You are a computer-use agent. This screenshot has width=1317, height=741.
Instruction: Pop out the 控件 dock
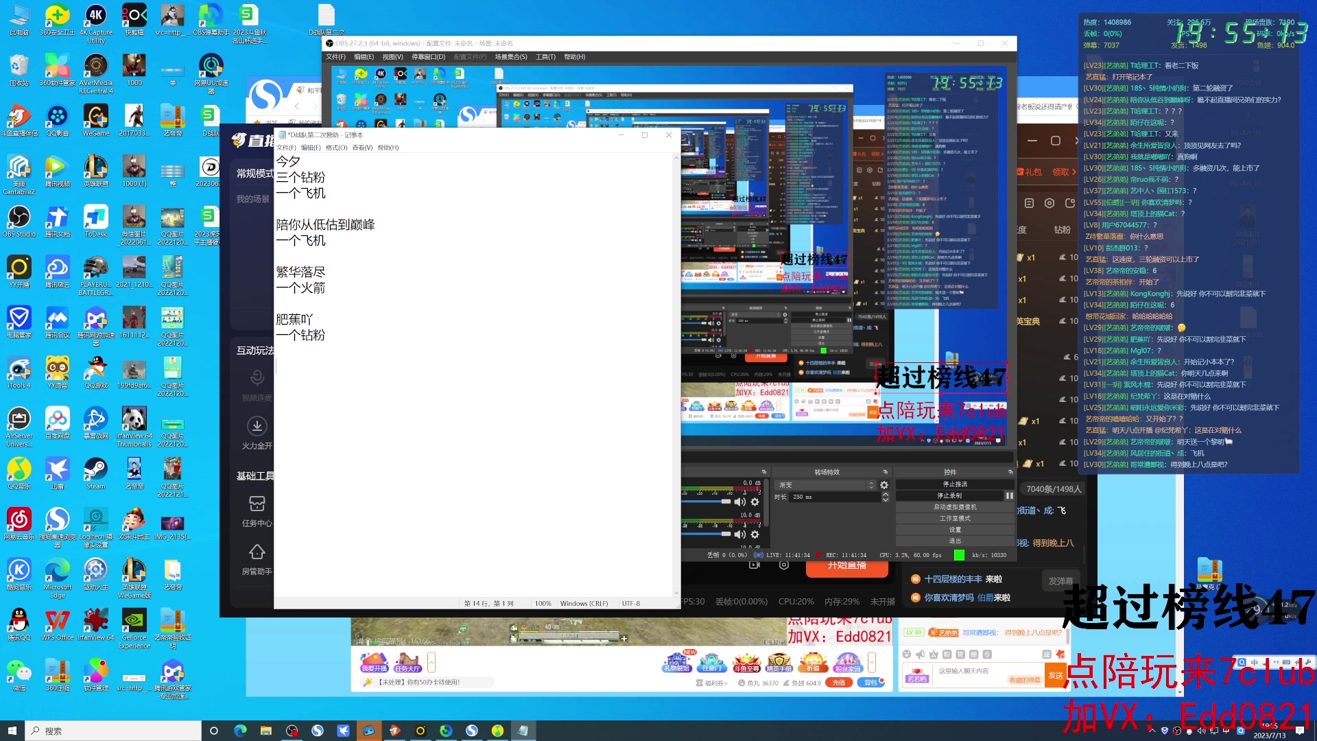point(1010,472)
